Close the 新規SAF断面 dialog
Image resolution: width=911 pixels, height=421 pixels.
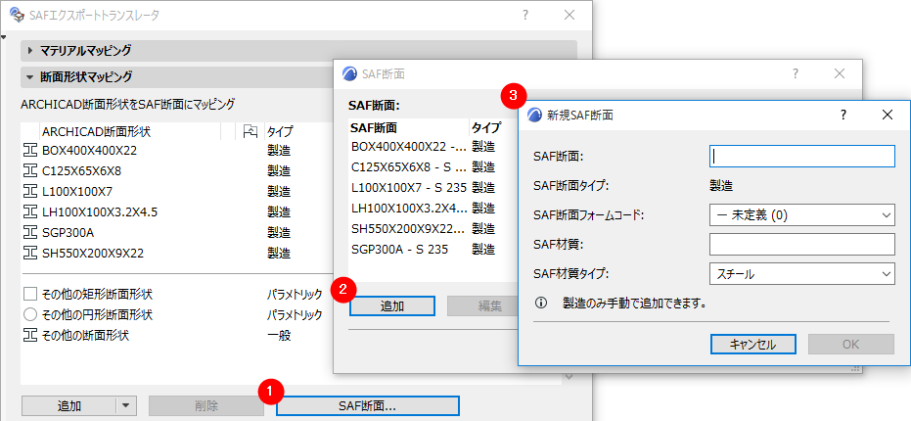(888, 115)
